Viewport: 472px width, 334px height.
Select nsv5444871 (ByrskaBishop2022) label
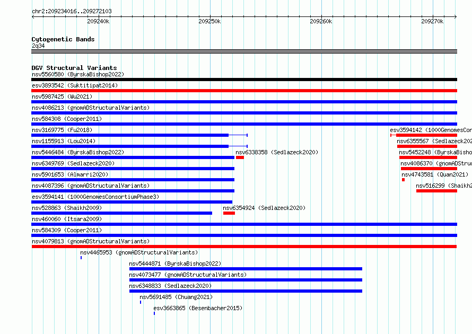pos(175,263)
